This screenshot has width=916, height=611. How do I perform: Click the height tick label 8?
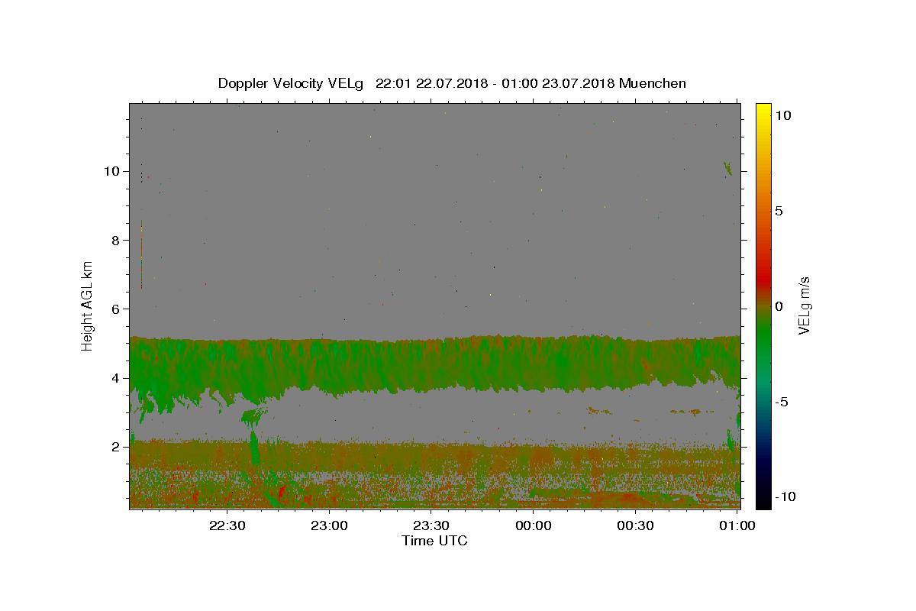117,240
